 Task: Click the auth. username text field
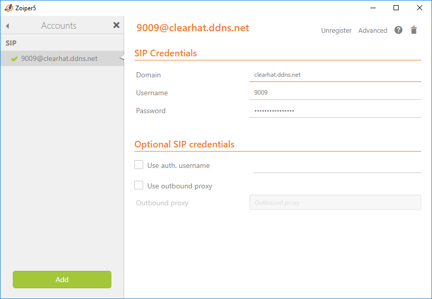[x=337, y=166]
